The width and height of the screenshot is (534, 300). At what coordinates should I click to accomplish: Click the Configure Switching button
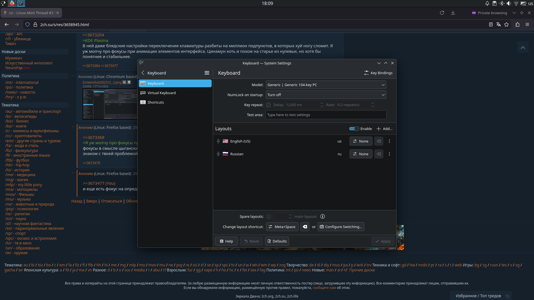click(341, 227)
